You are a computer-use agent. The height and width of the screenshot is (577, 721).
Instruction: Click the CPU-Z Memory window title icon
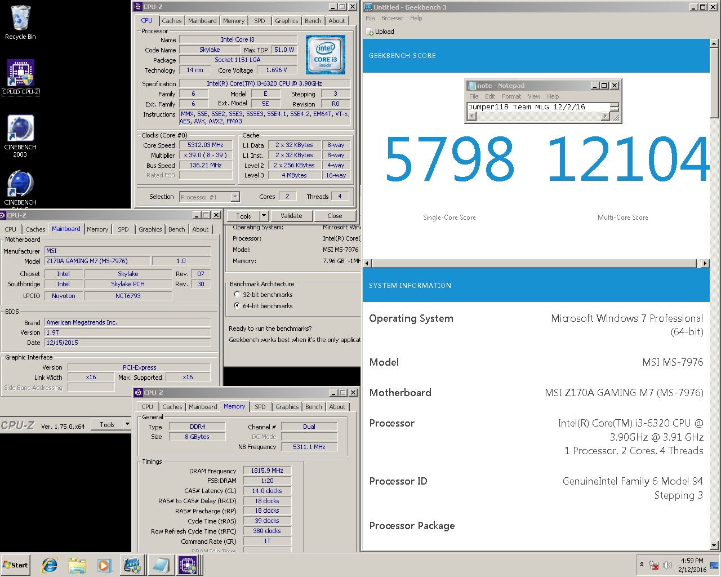click(x=139, y=393)
